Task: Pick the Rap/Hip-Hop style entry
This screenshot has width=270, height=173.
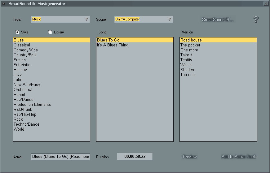Action: [x=25, y=114]
